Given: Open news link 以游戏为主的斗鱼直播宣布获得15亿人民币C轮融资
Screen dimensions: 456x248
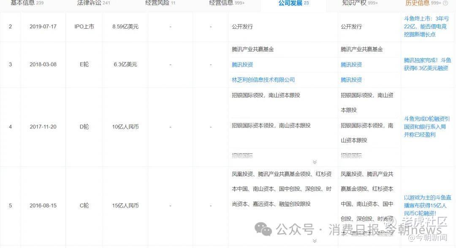Looking at the screenshot, I should click(x=427, y=205).
